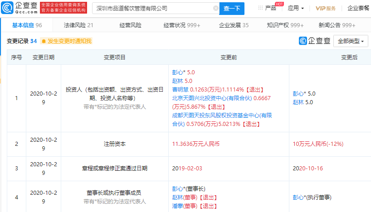The height and width of the screenshot is (212, 371).
Task: Open 彭心(董事长) link in row 4
Action: tap(189, 188)
